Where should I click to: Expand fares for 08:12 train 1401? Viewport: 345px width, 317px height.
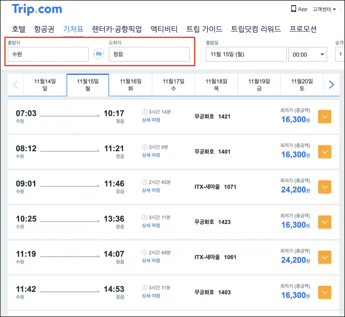(325, 152)
